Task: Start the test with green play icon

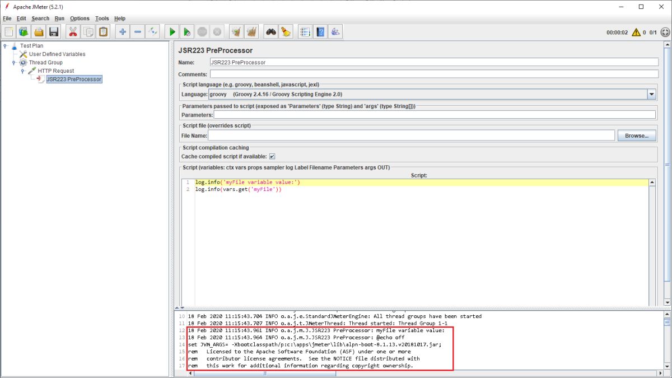Action: tap(172, 32)
